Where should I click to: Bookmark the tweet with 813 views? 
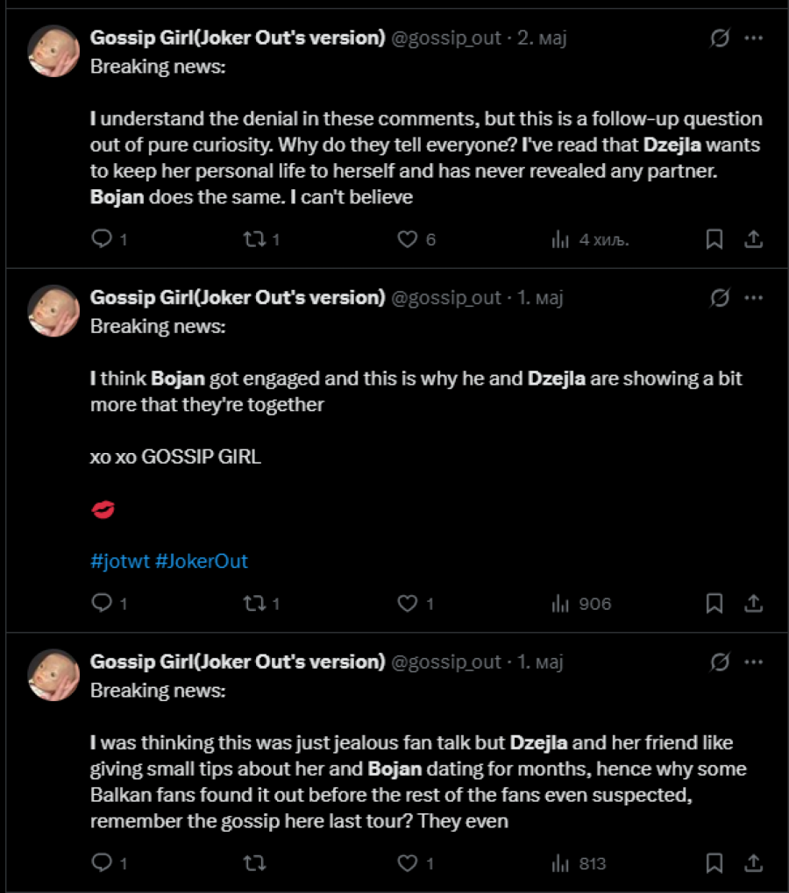(714, 863)
